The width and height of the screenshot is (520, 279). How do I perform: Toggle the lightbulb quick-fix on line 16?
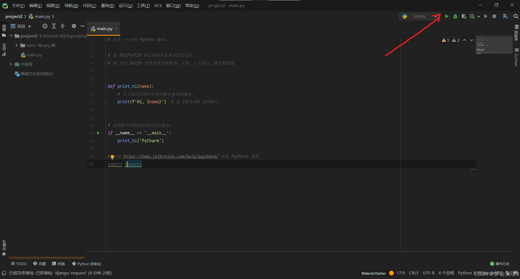(x=112, y=157)
